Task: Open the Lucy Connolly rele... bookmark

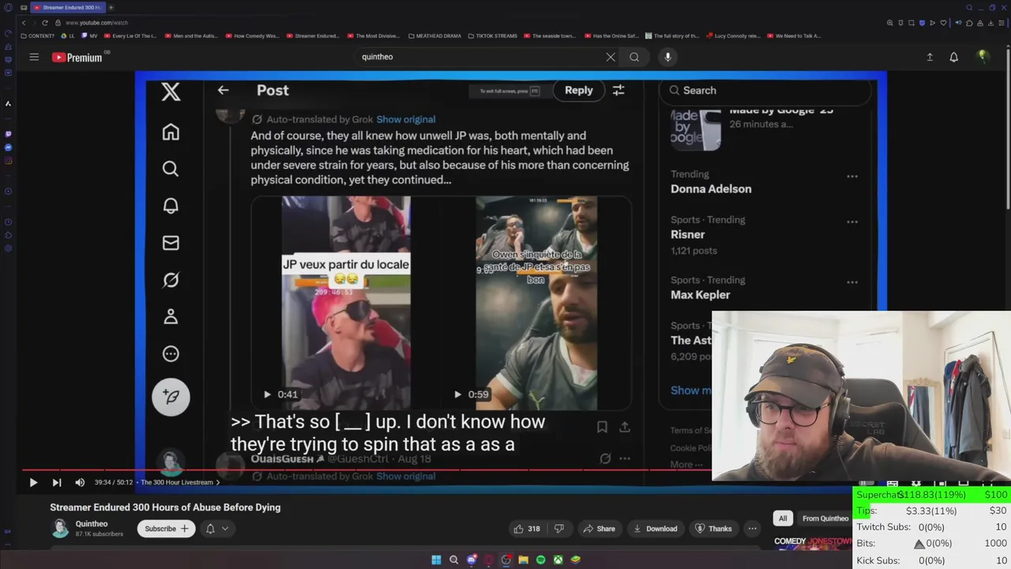Action: 733,36
